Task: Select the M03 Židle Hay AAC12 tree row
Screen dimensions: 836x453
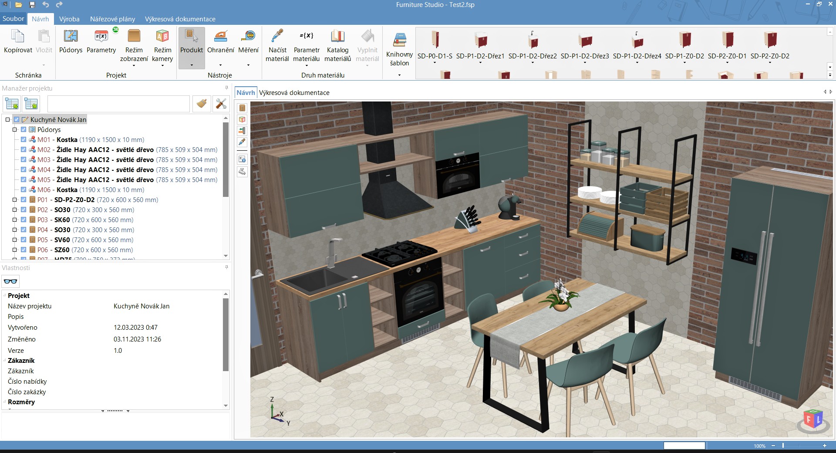Action: (127, 159)
